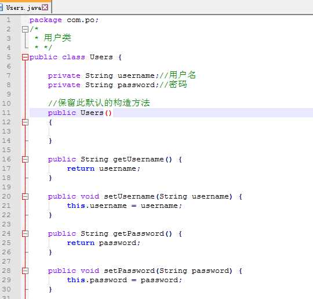This screenshot has height=299, width=313.
Task: Collapse the setUsername method fold
Action: [x=25, y=197]
